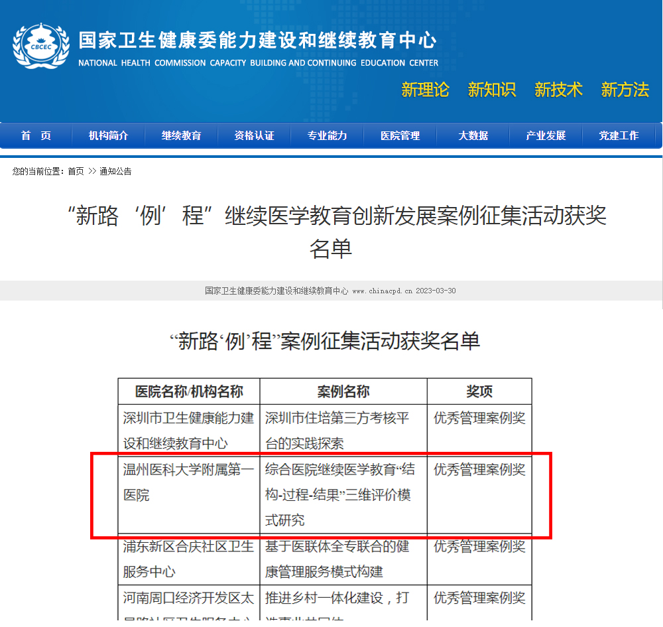
Task: Click the www.chinacpd.cn source text
Action: [382, 291]
